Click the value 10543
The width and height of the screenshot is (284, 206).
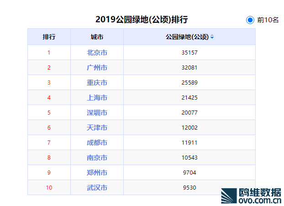[x=189, y=158]
